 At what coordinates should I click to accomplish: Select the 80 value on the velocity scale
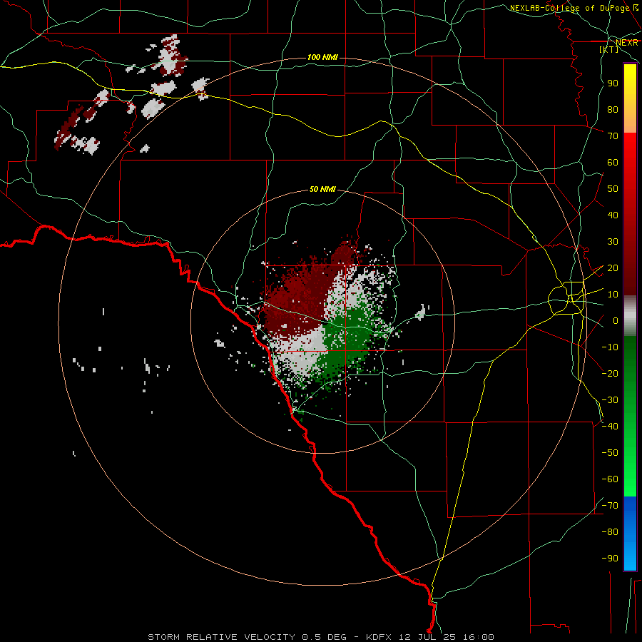613,110
